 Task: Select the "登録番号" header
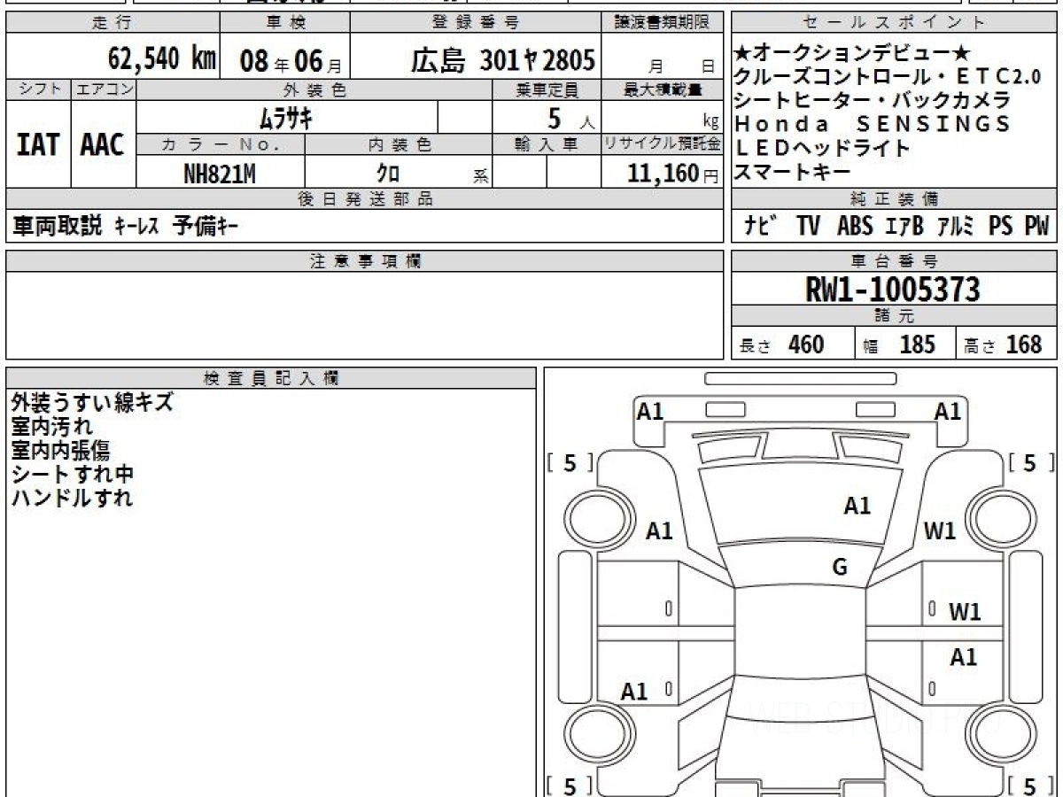[477, 23]
